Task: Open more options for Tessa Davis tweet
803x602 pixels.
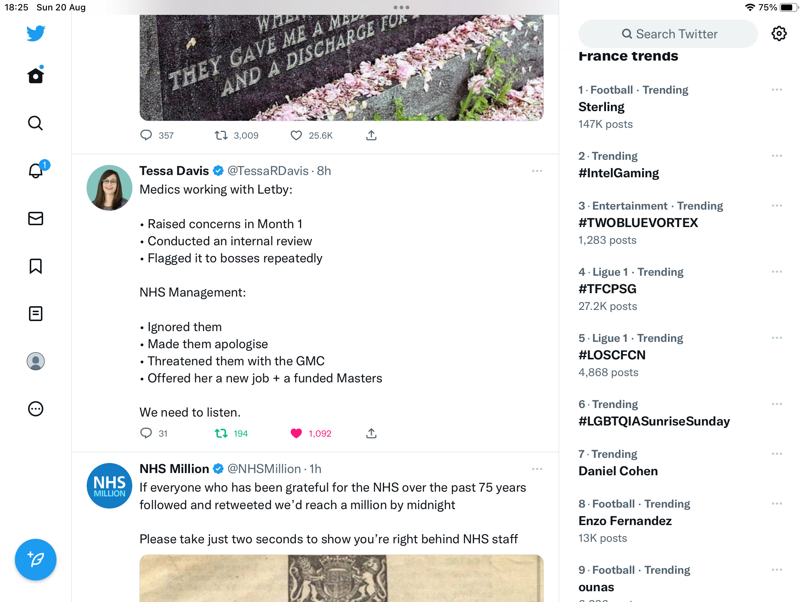Action: click(x=537, y=171)
